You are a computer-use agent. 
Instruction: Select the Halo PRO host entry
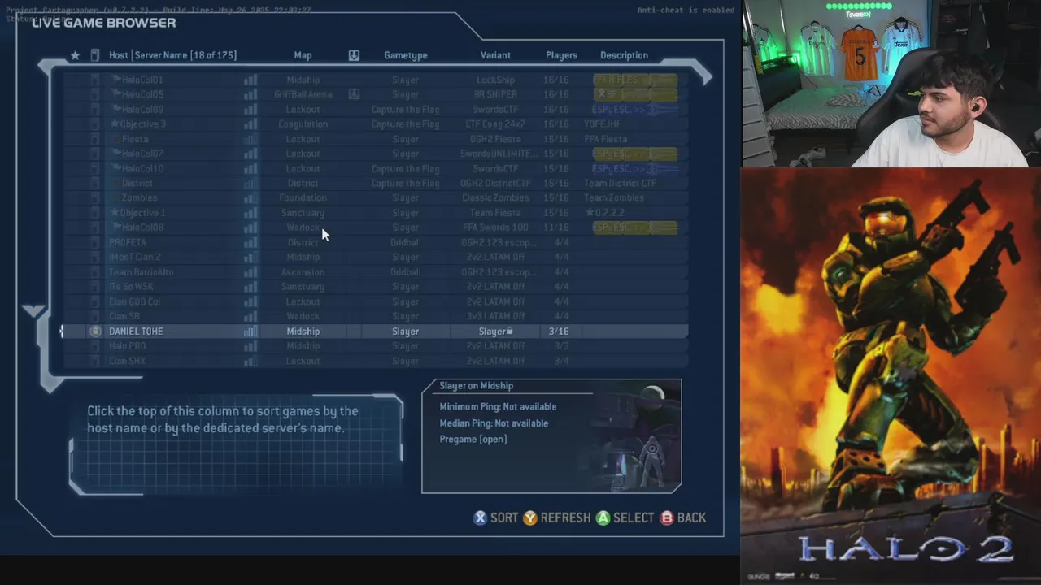tap(127, 346)
